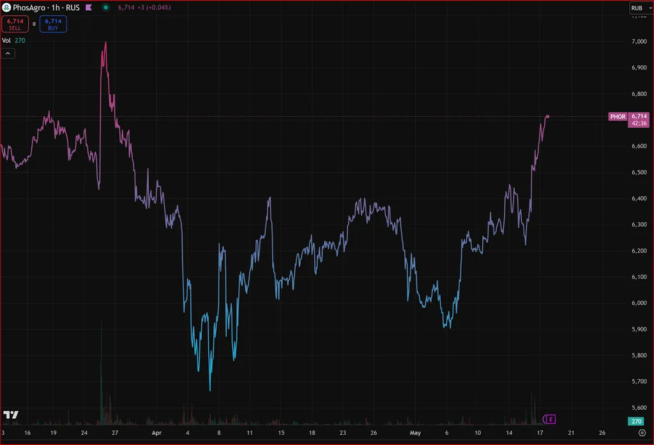Click the 6,500 price axis label
Image resolution: width=654 pixels, height=445 pixels.
pyautogui.click(x=639, y=172)
